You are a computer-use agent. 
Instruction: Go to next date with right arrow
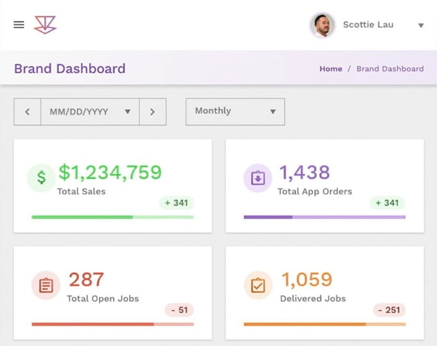click(152, 112)
